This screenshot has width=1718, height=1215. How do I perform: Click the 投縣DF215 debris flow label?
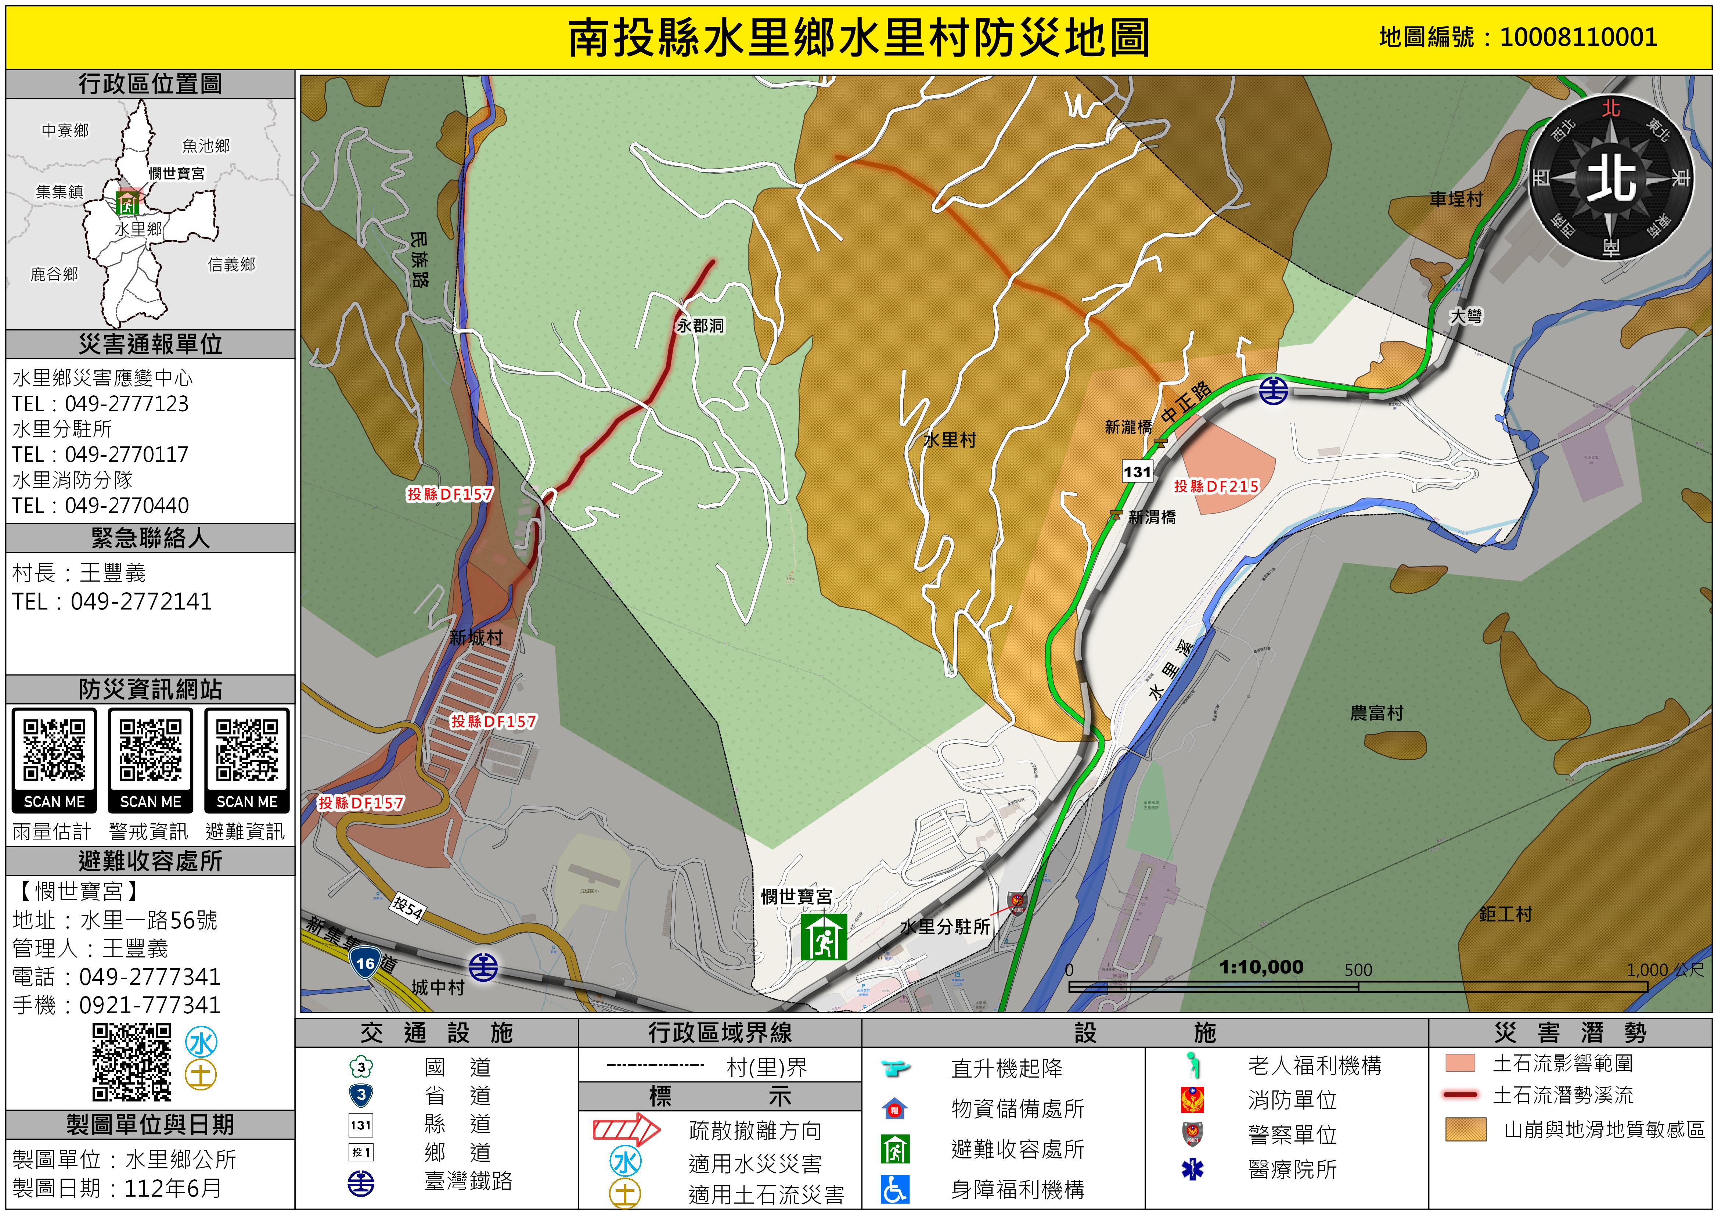[x=1216, y=486]
